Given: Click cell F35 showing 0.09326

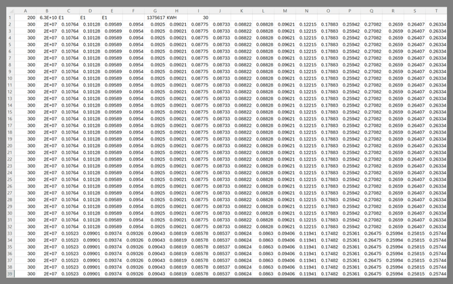Looking at the screenshot, I should (x=133, y=247).
